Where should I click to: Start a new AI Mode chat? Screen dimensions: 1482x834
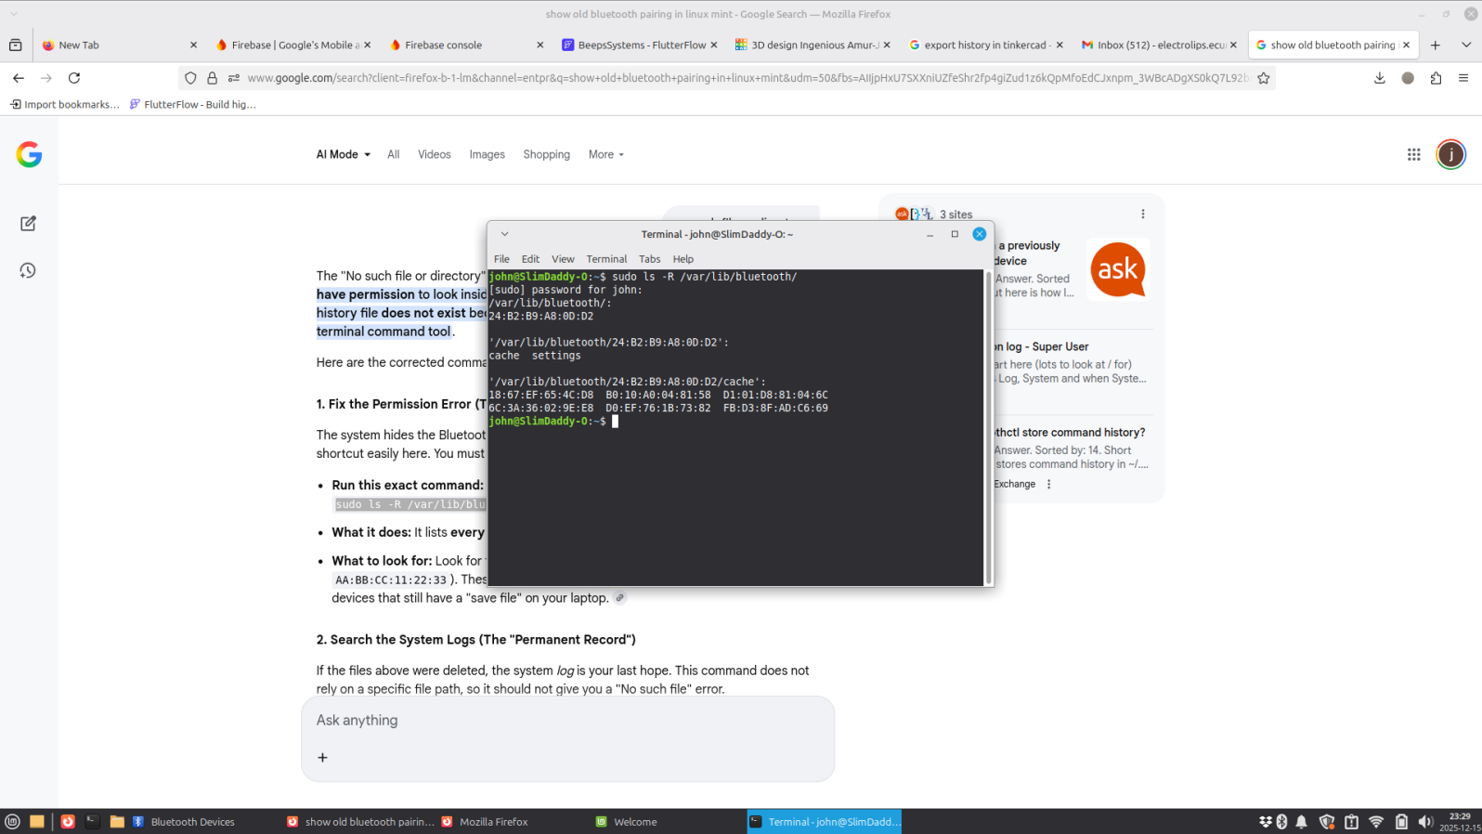point(28,224)
